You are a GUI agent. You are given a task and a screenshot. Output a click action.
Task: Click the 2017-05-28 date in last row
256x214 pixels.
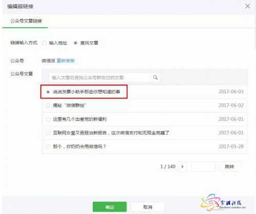pyautogui.click(x=231, y=146)
